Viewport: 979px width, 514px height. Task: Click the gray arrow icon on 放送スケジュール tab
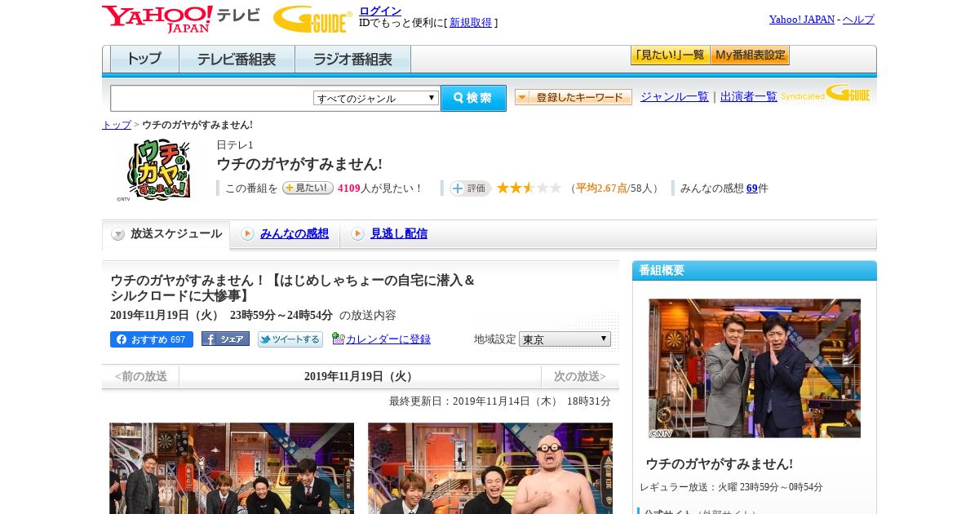point(118,234)
